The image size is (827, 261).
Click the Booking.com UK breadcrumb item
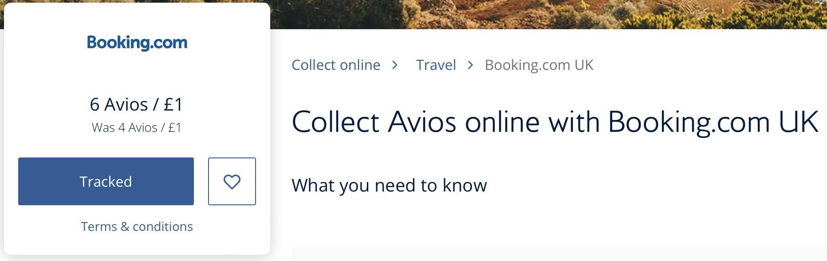[539, 65]
